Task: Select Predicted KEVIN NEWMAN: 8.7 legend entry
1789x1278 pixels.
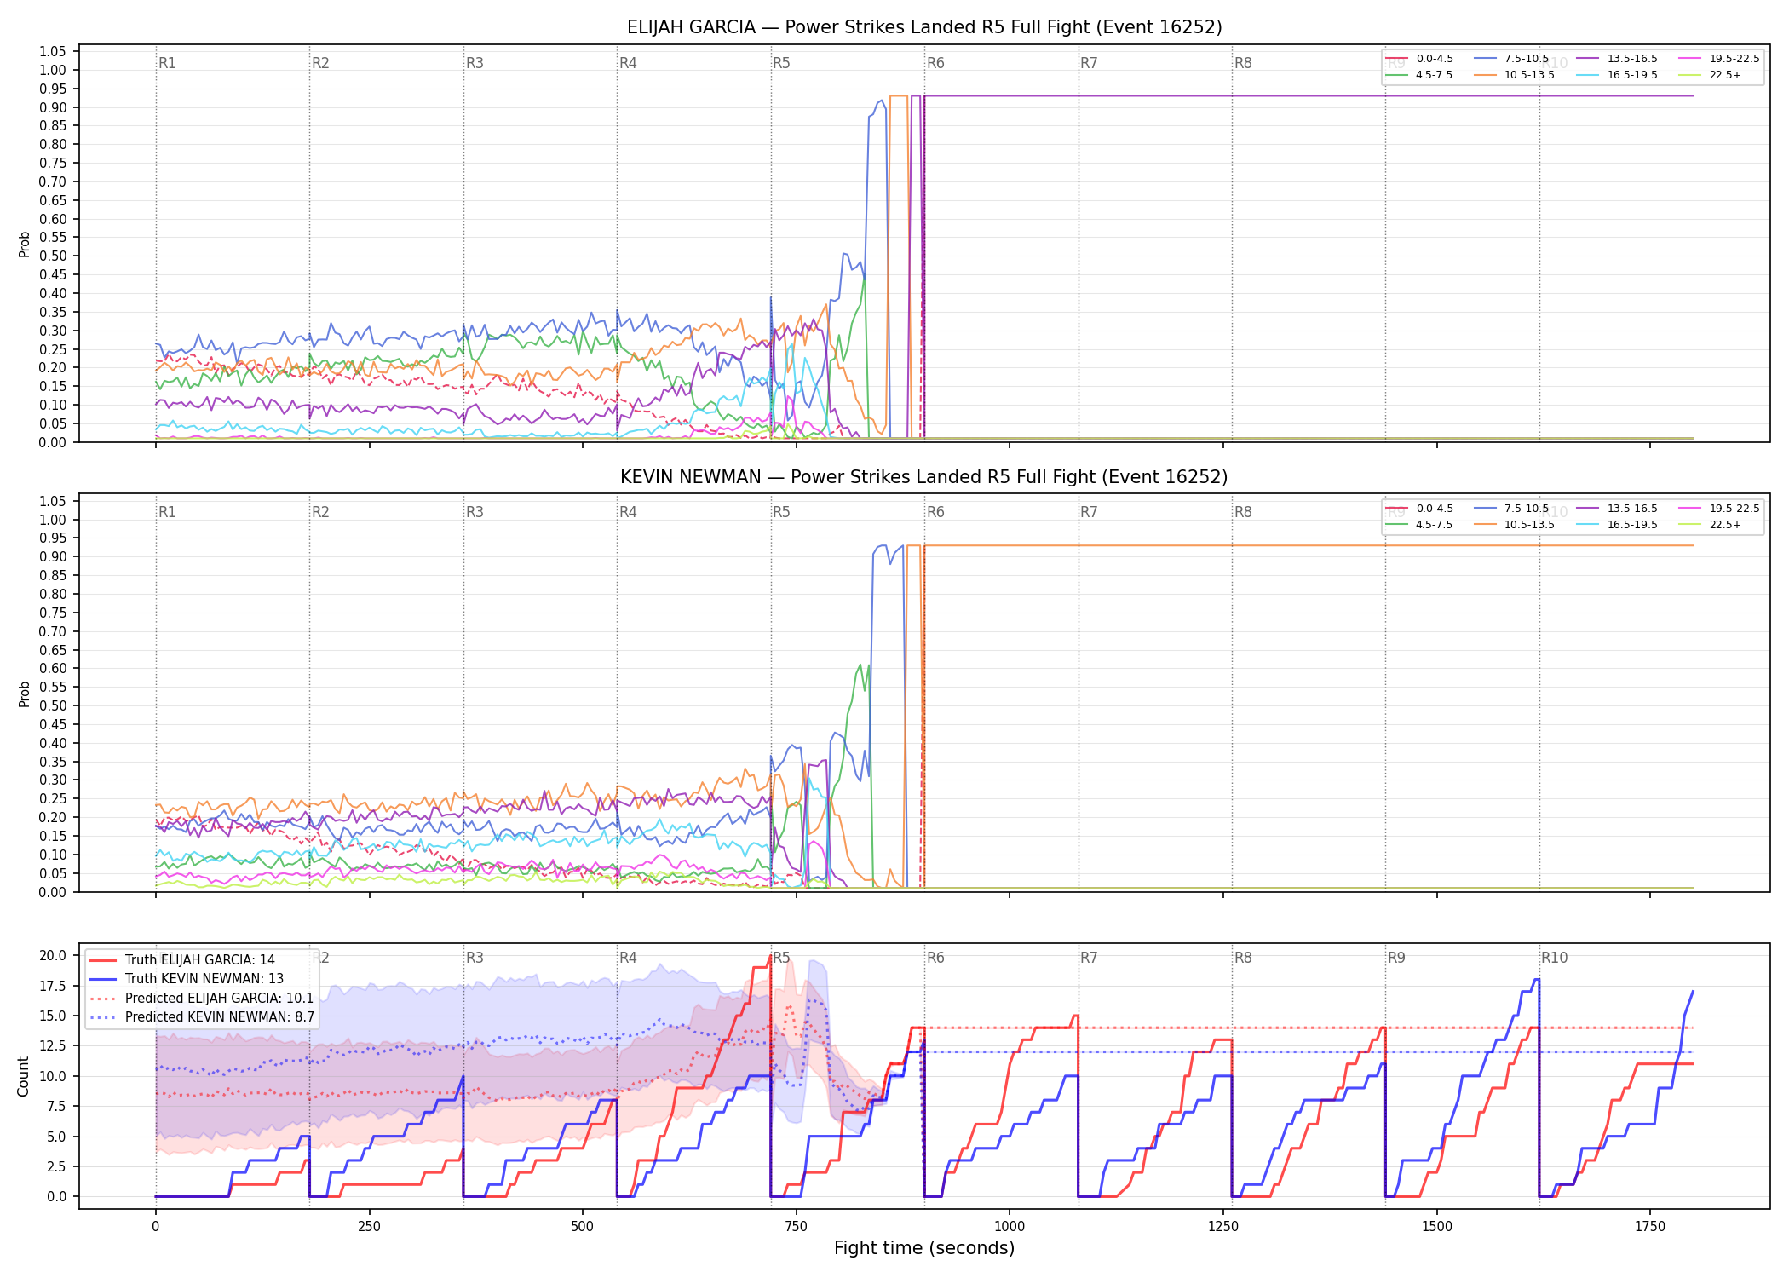Action: tap(202, 1017)
